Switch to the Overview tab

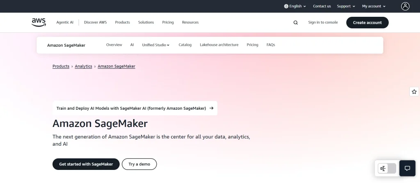click(114, 45)
